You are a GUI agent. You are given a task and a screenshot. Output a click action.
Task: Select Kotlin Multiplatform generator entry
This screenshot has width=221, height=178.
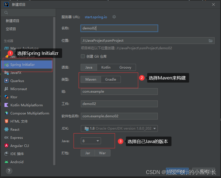(x=27, y=105)
